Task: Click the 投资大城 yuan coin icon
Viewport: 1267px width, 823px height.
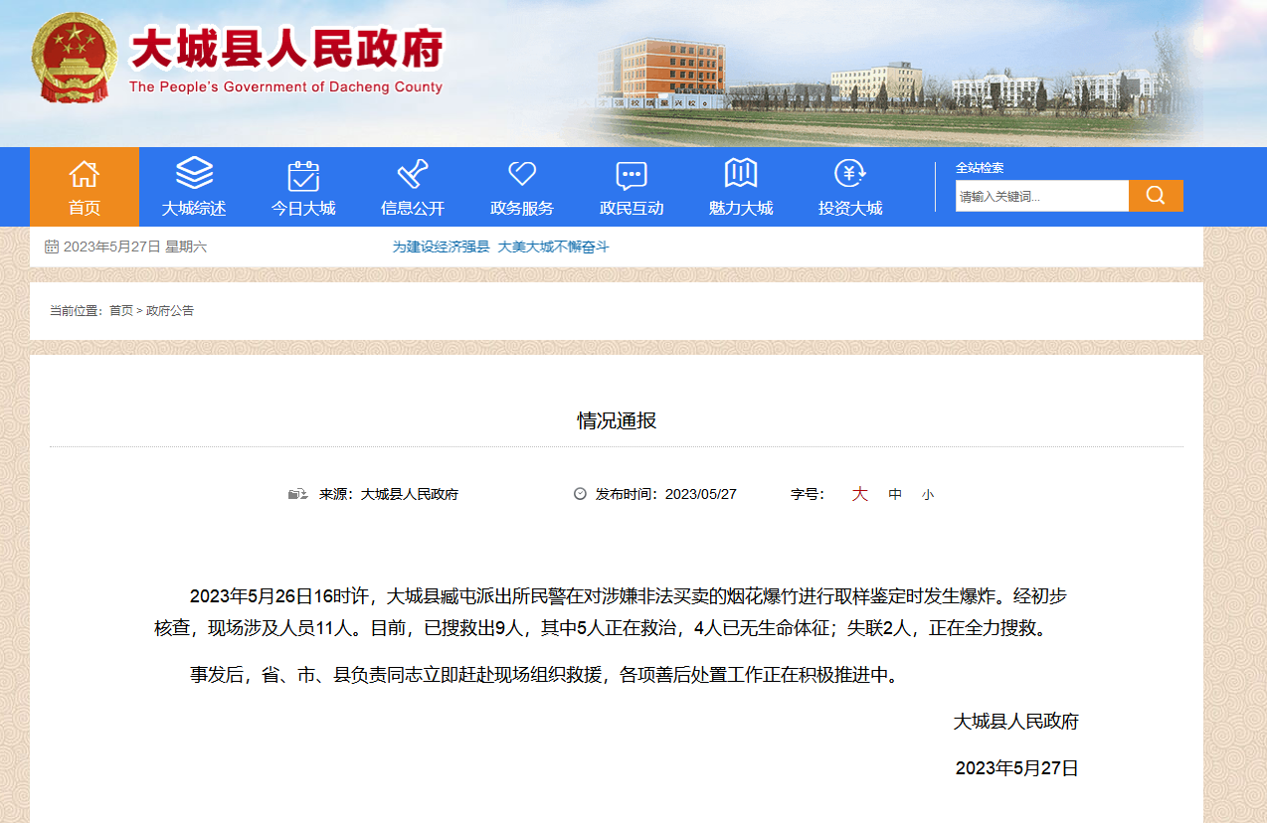Action: click(x=850, y=174)
